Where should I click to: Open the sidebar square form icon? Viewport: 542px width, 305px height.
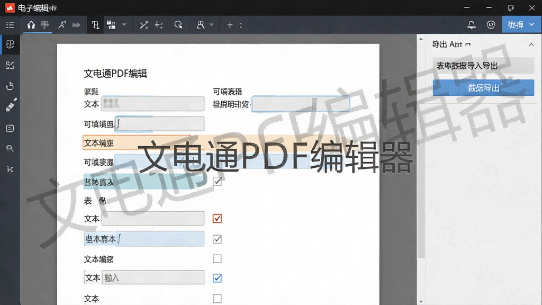pos(10,129)
